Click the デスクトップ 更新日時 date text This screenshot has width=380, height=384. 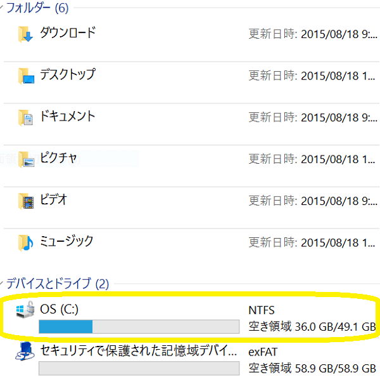pos(312,76)
